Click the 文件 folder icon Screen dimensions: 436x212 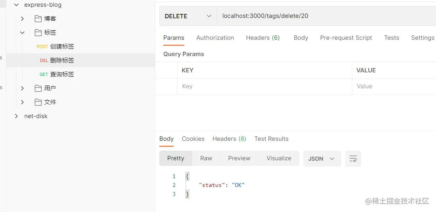click(38, 102)
